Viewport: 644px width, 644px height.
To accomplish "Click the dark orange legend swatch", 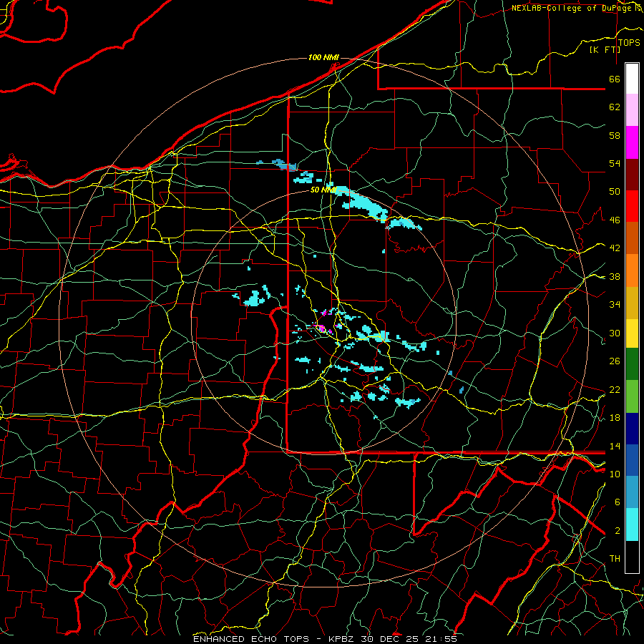I will click(x=632, y=238).
